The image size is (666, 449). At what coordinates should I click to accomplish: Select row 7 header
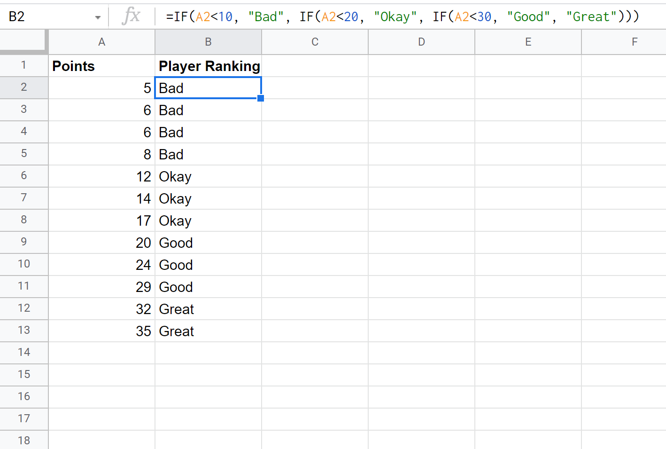point(24,198)
